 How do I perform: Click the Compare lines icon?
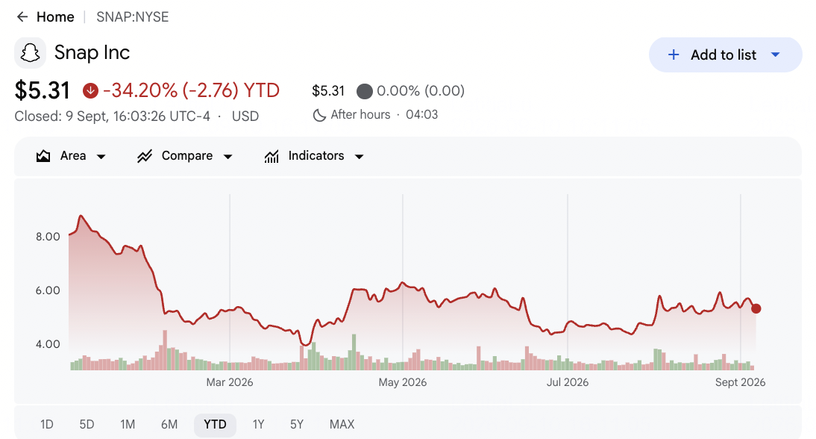[145, 156]
